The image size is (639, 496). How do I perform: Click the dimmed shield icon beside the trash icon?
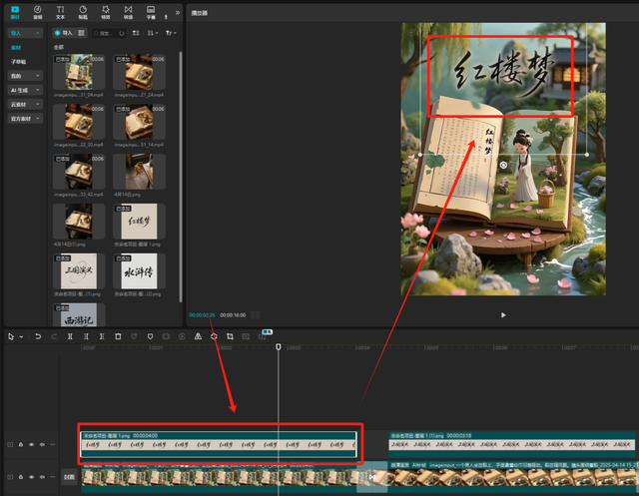tap(134, 336)
